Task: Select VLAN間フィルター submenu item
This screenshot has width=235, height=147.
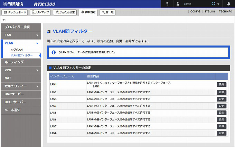Action: [x=21, y=55]
